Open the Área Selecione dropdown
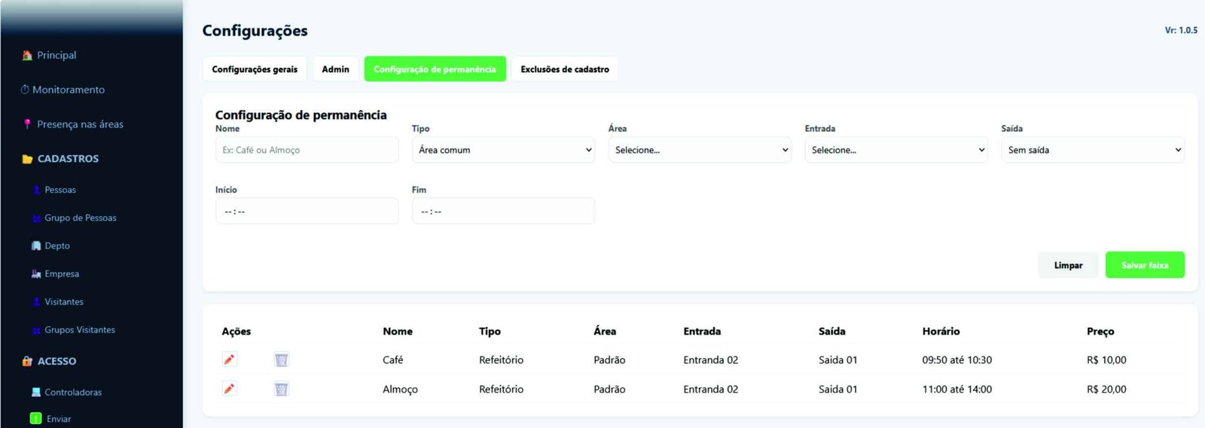 (700, 150)
